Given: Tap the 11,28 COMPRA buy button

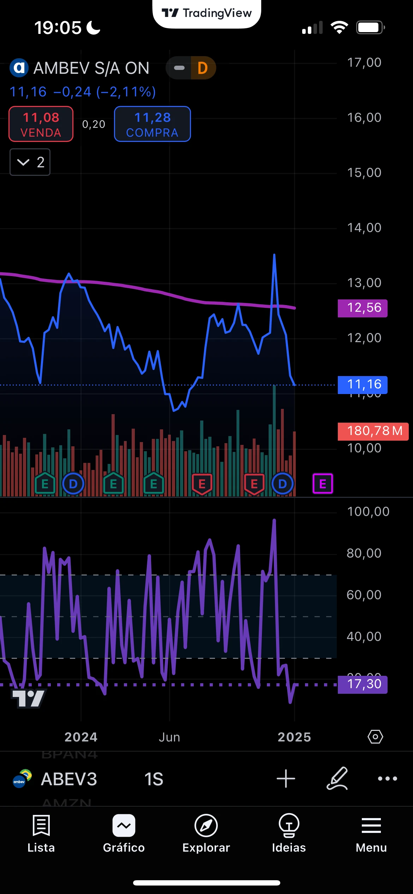Looking at the screenshot, I should [152, 124].
